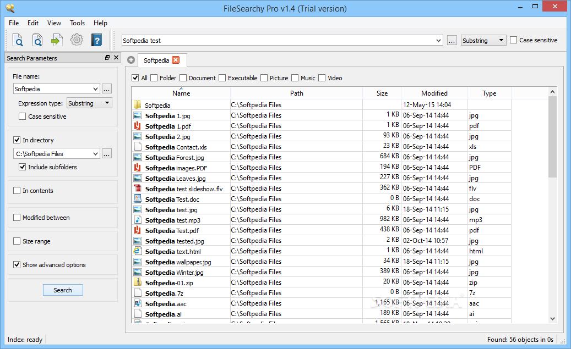Image resolution: width=571 pixels, height=349 pixels.
Task: Undock the Search Parameters panel
Action: coord(107,58)
